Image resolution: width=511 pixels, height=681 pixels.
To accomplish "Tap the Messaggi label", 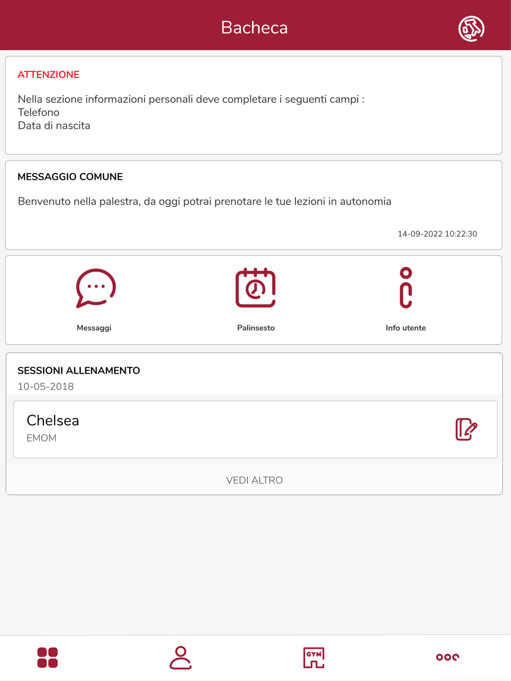I will [94, 328].
